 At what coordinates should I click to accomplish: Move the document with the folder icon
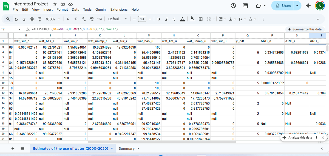(63, 4)
